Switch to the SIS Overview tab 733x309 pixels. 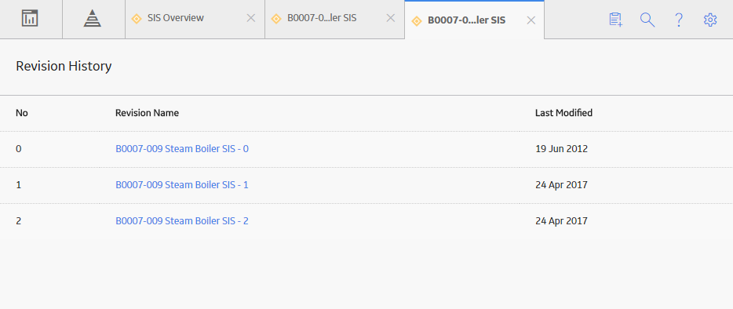(x=176, y=18)
